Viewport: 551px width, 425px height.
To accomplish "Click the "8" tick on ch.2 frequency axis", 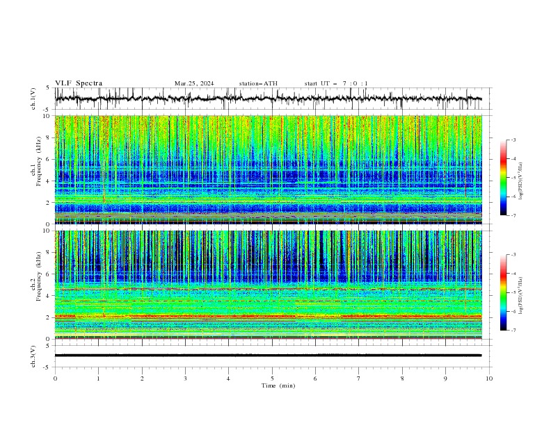I will tap(49, 253).
